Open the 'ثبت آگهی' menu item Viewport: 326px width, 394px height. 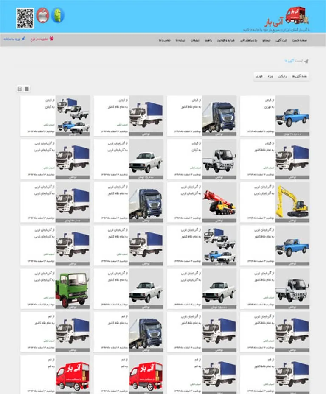(x=281, y=40)
